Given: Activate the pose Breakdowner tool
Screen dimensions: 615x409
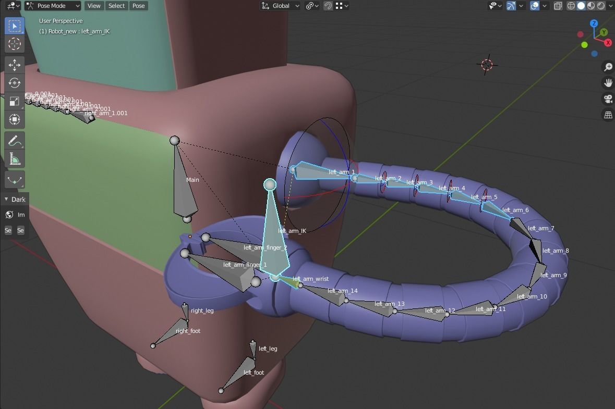Looking at the screenshot, I should tap(15, 180).
